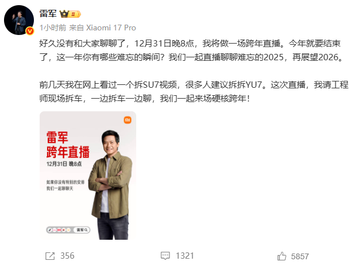Click the repost count 356
Image resolution: width=350 pixels, height=265 pixels.
click(x=67, y=256)
